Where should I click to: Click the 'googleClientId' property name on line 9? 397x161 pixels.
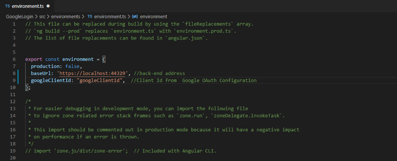click(x=51, y=81)
